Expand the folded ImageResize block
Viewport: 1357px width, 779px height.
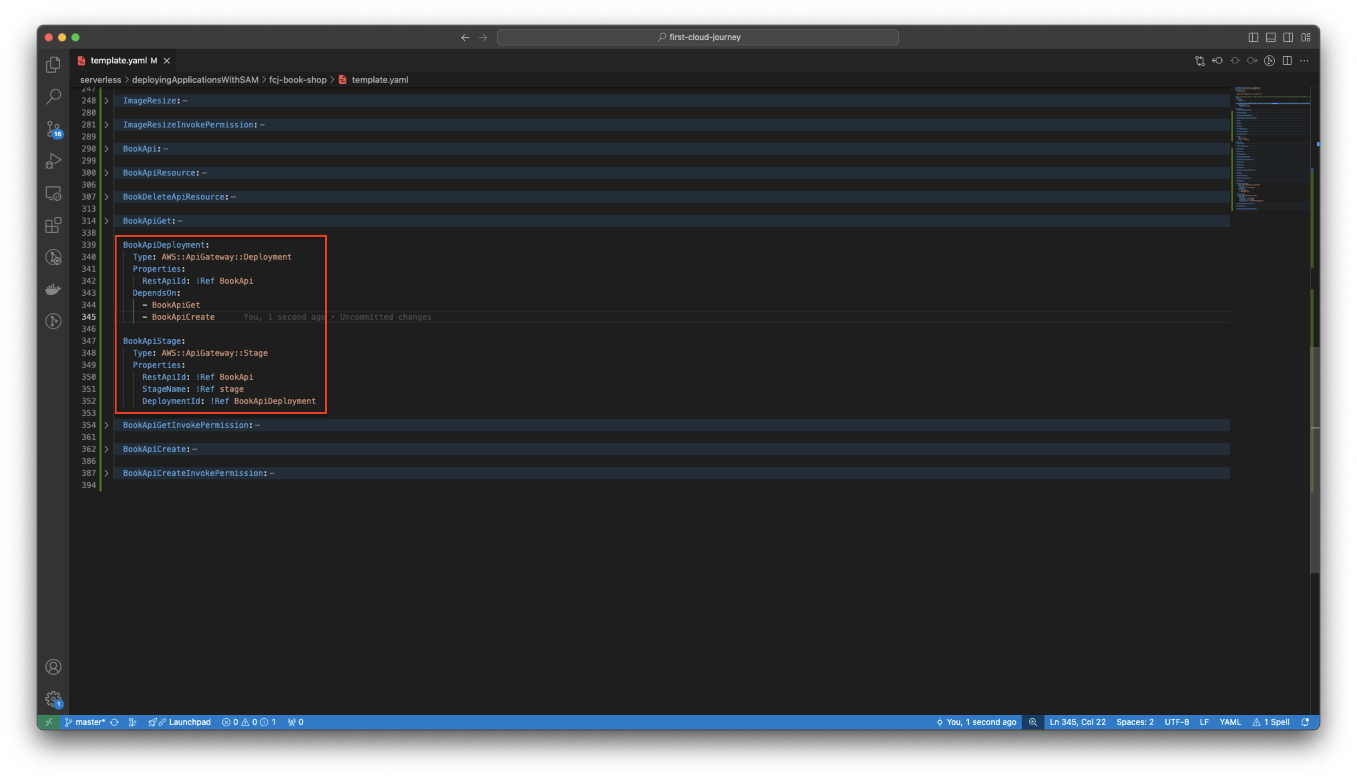107,100
